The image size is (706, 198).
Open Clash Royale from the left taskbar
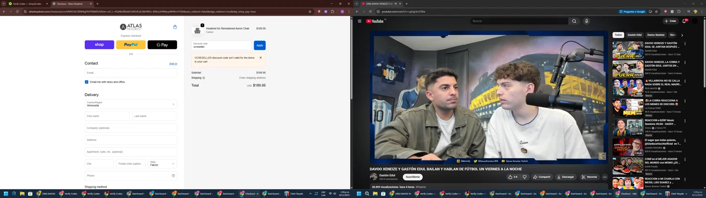pos(294,193)
